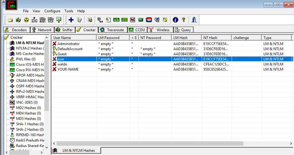The height and width of the screenshot is (155, 294).
Task: Click the CHALL SPOOF NTLM toolbar icon
Action: tap(51, 20)
